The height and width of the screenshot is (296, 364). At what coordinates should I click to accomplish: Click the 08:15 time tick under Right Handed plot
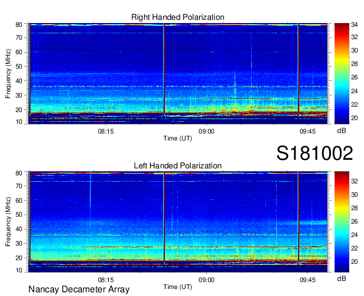click(105, 131)
